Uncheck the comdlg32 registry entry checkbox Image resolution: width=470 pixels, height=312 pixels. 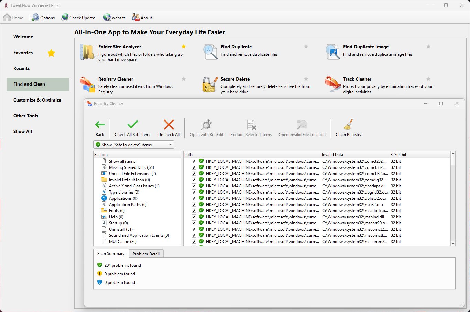click(x=194, y=180)
